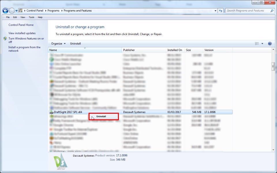Go to Control Panel breadcrumb
The height and width of the screenshot is (173, 277).
[x=35, y=11]
